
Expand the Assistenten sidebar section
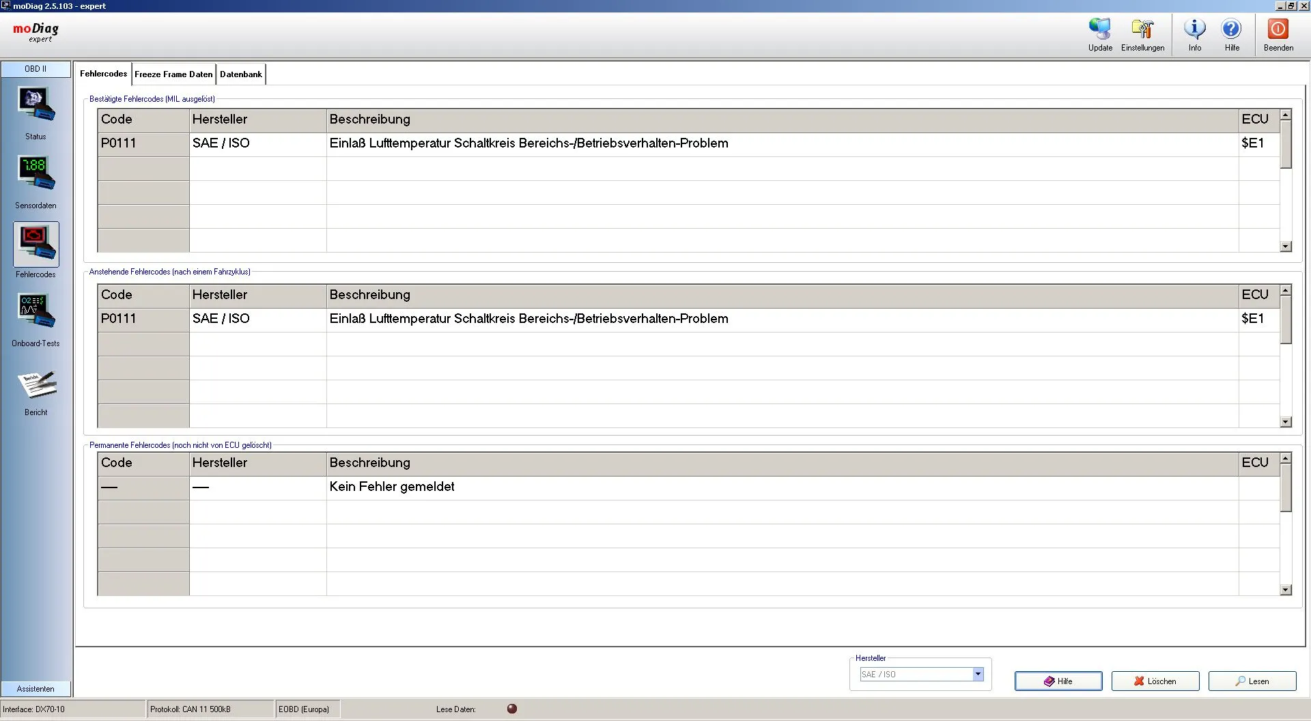click(36, 689)
